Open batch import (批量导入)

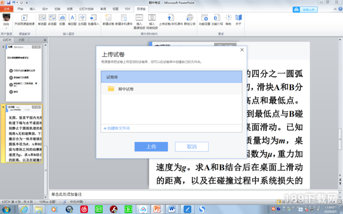[x=93, y=20]
